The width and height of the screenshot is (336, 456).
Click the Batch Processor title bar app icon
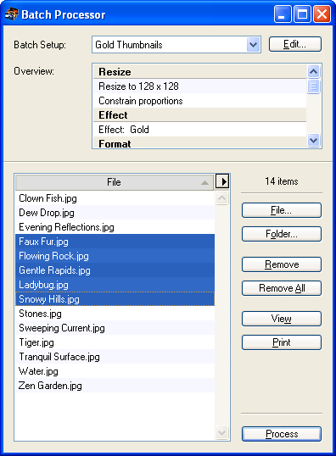(x=12, y=14)
